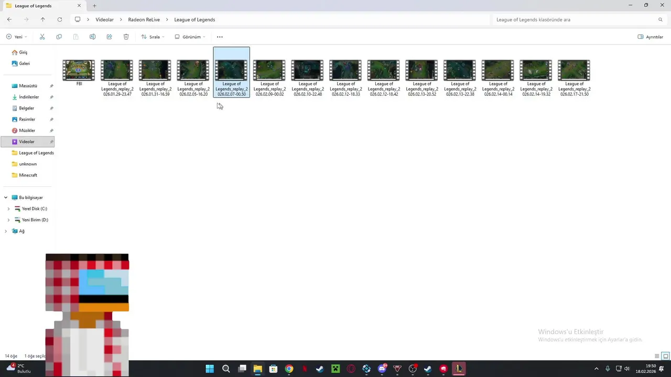Click League of Legends breadcrumb segment
Screen dimensions: 671x377
194,19
